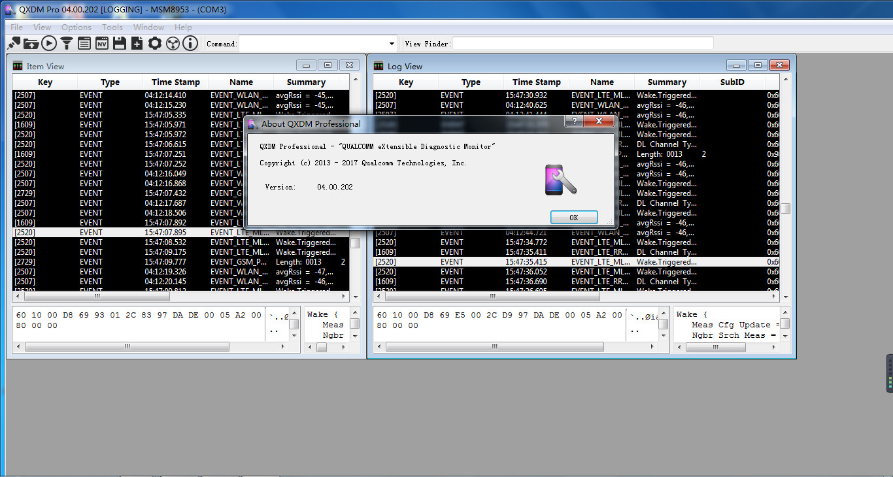Viewport: 893px width, 477px height.
Task: Click the help question mark on About dialog
Action: click(574, 121)
